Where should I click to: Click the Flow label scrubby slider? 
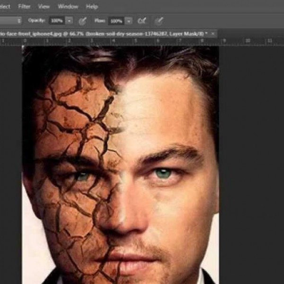[99, 21]
